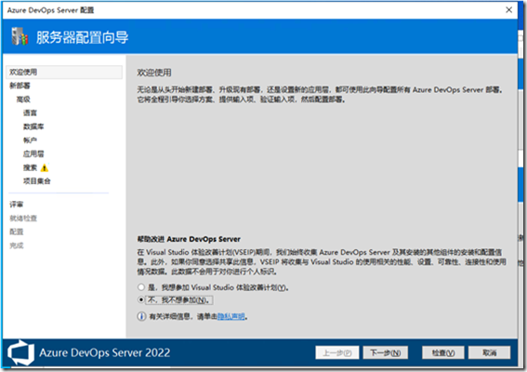Viewport: 527px width, 372px height.
Task: Select the 就绪检查 step
Action: (x=23, y=219)
